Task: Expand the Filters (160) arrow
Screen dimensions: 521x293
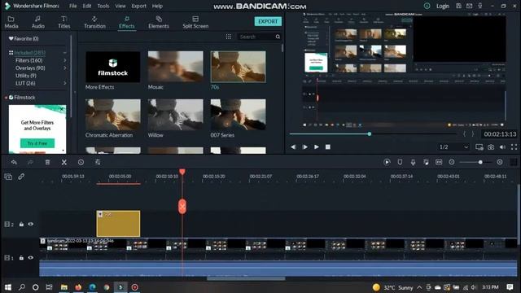Action: (65, 60)
